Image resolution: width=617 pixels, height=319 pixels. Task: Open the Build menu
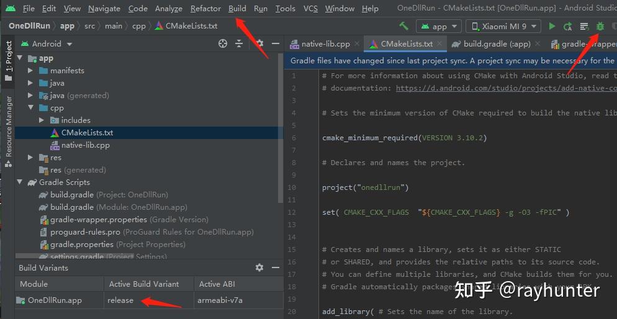237,8
